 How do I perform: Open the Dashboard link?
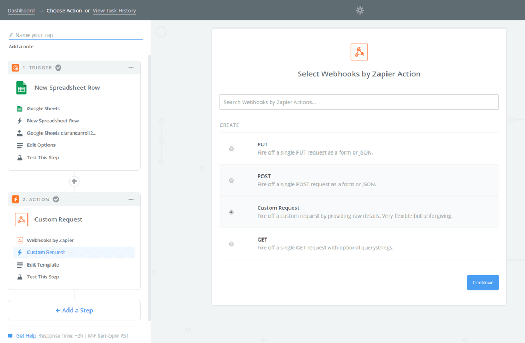21,10
